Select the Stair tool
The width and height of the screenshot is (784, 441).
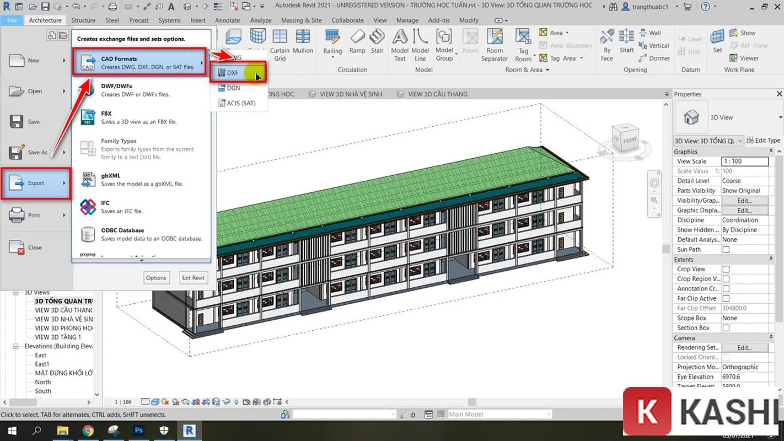click(x=377, y=42)
